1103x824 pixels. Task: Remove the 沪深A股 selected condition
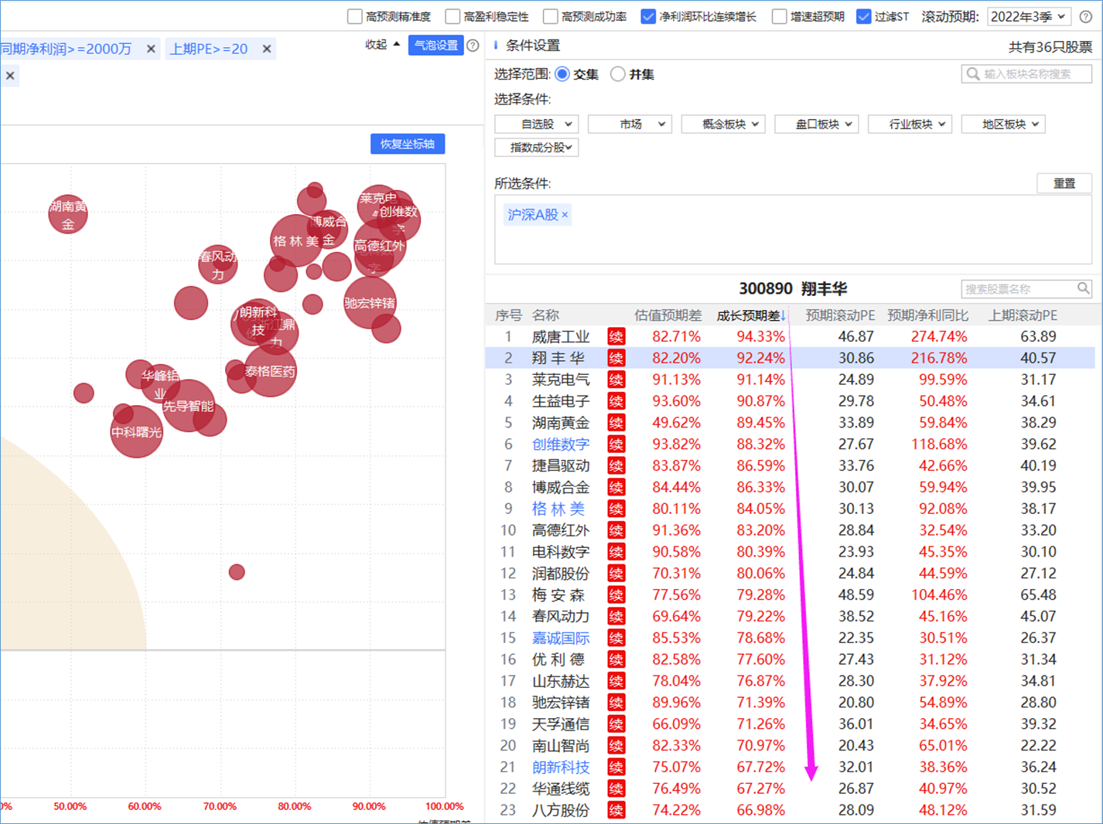tap(565, 215)
